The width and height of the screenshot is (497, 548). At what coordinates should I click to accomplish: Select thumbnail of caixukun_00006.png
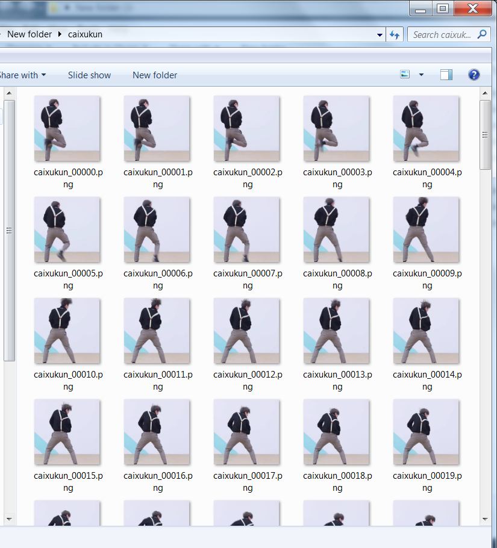pos(157,229)
